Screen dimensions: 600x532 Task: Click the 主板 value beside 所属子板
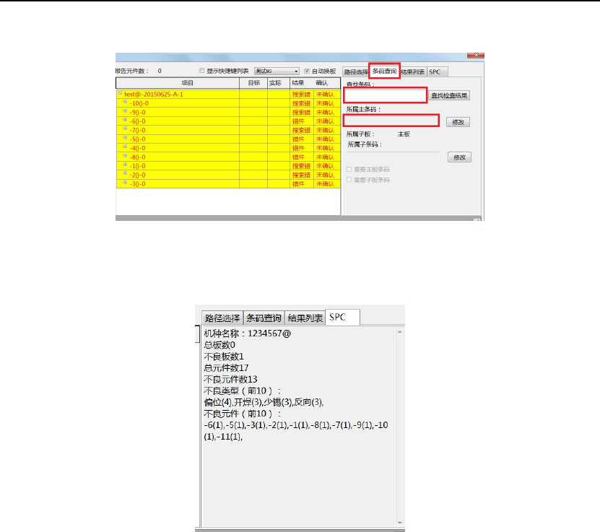tap(404, 134)
